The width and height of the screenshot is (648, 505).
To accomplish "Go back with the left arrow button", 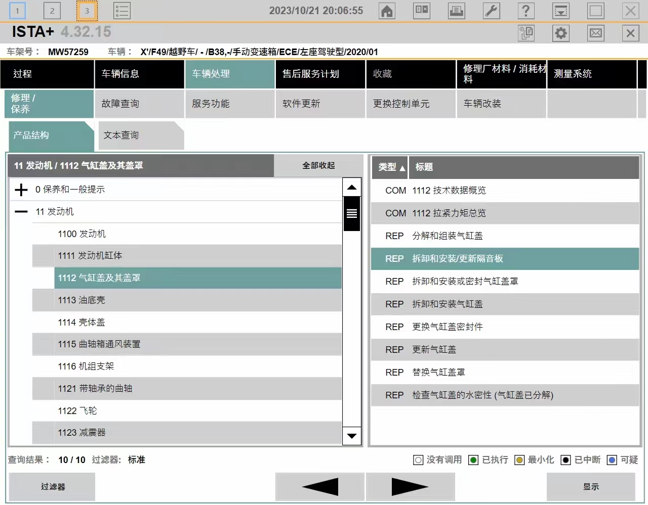I will tap(320, 487).
